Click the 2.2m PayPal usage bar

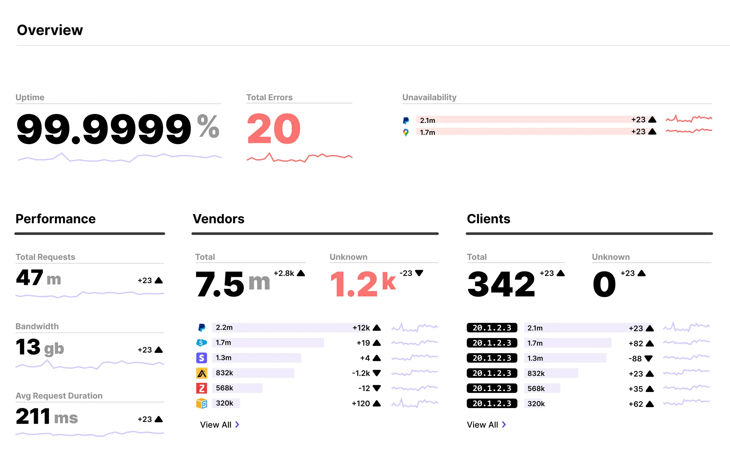[284, 328]
